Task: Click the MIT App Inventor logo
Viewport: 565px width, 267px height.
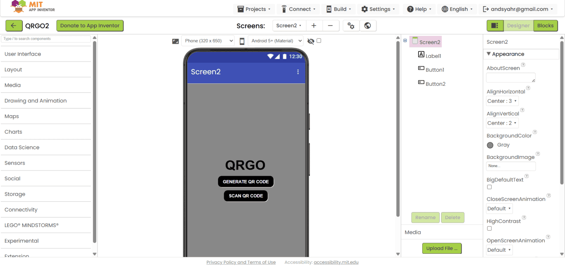Action: (33, 7)
